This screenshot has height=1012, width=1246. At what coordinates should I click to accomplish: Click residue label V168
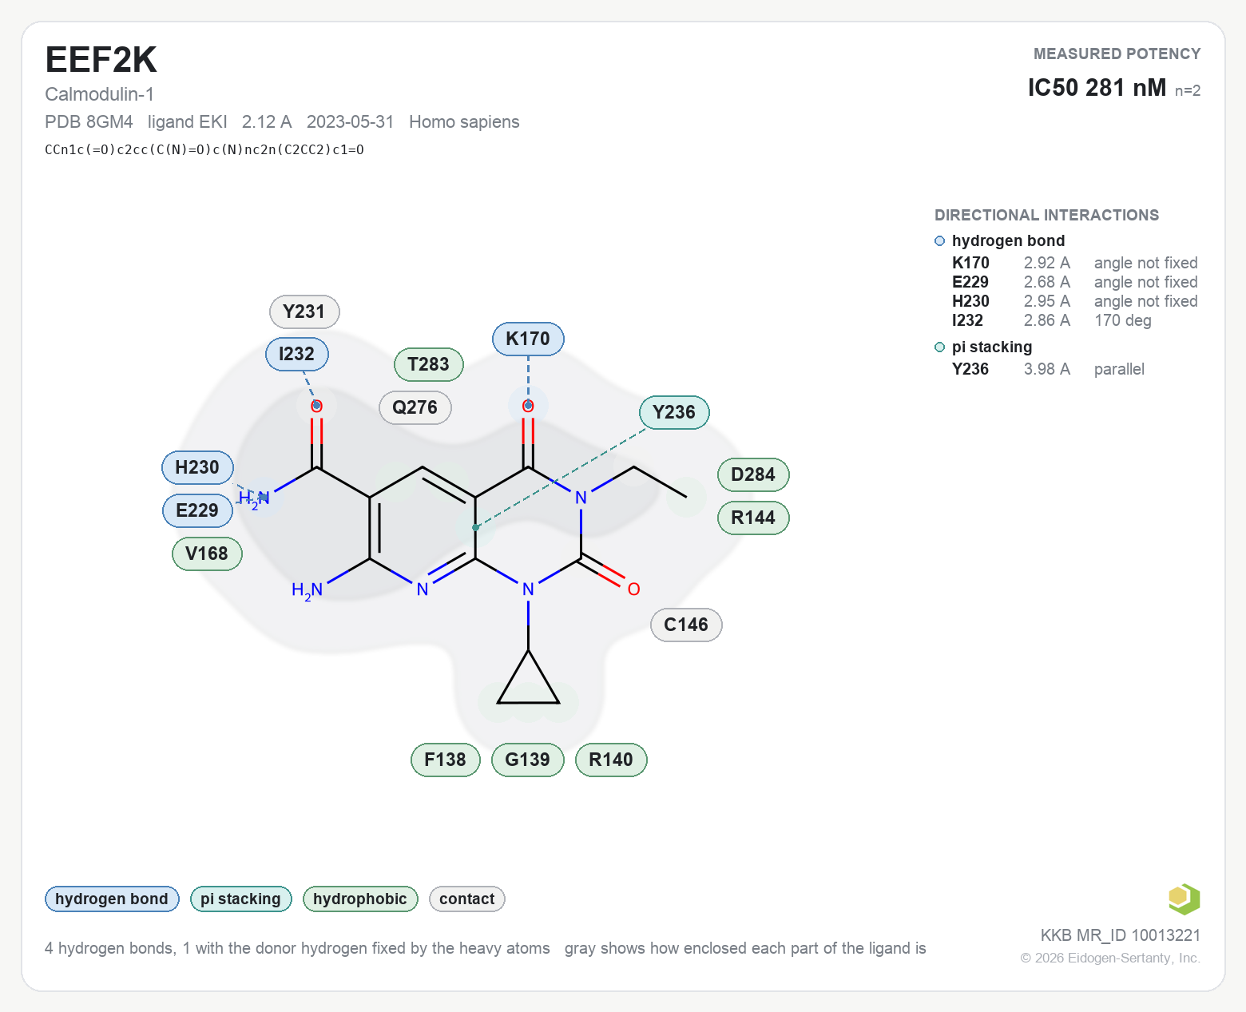(207, 554)
